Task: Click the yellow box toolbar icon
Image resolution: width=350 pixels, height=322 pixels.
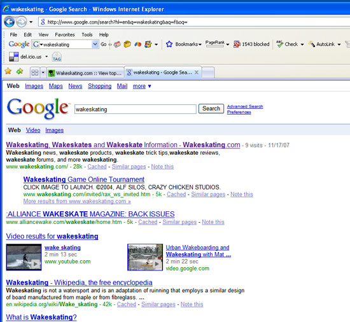Action: point(127,44)
